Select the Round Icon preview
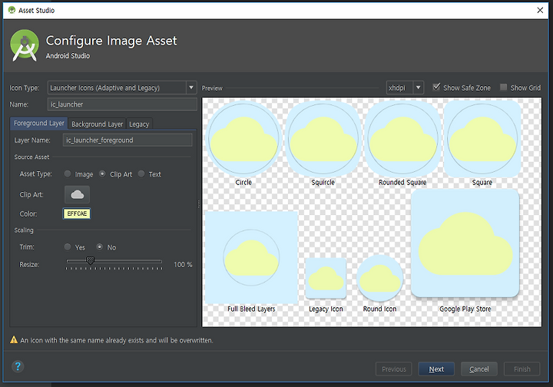Image resolution: width=553 pixels, height=387 pixels. (380, 278)
